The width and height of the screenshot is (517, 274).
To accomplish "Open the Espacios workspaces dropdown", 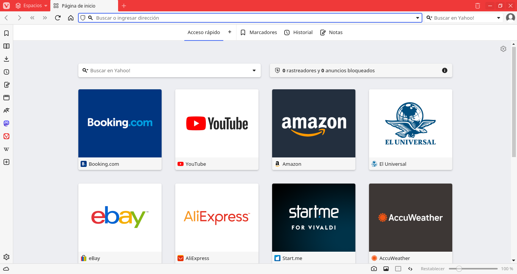I will (32, 6).
